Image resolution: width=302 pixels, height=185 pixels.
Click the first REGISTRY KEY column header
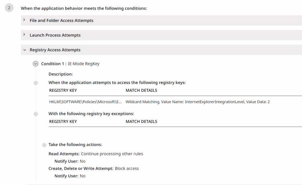point(63,90)
